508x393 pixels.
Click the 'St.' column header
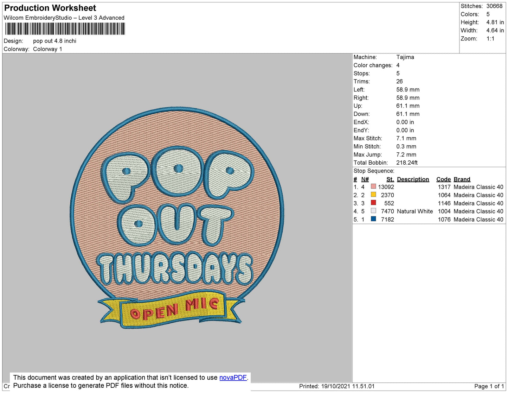point(390,179)
